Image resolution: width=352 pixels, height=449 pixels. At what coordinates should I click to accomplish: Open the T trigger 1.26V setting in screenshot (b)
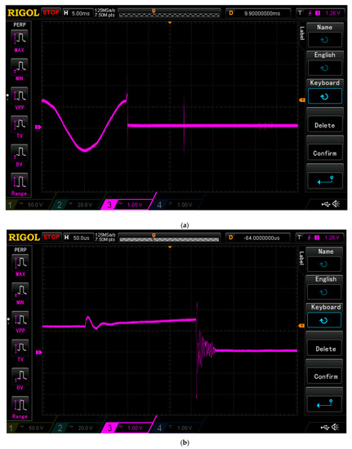tap(319, 238)
